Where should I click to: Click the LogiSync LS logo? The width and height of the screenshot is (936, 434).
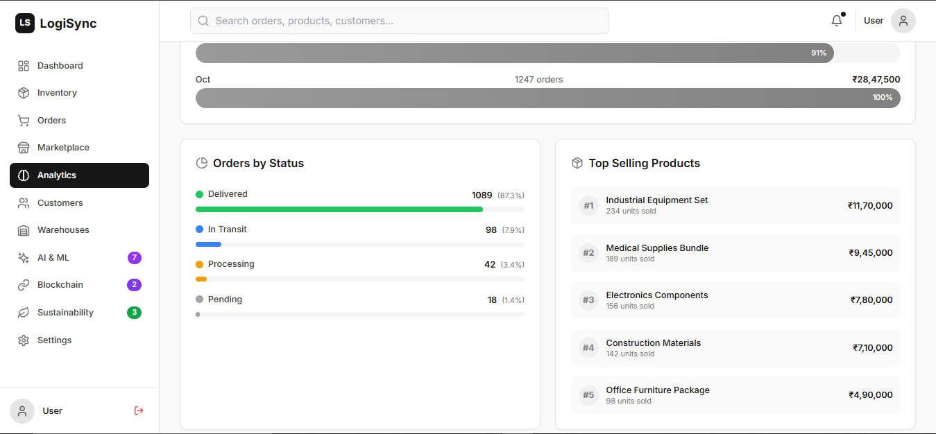tap(25, 23)
